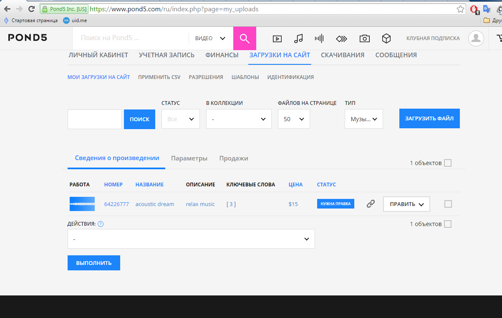Click the browser forward arrow
This screenshot has height=318, width=502.
[x=19, y=9]
